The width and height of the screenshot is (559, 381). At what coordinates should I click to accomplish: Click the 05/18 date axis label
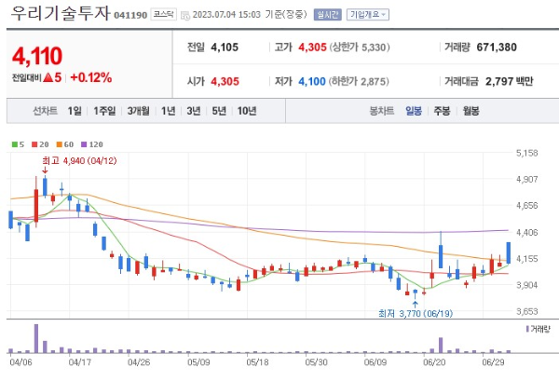click(257, 362)
